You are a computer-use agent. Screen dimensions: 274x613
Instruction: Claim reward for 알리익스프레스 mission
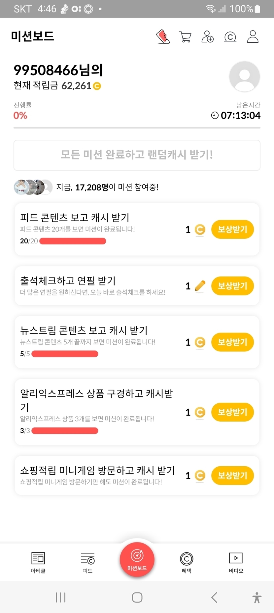[232, 412]
